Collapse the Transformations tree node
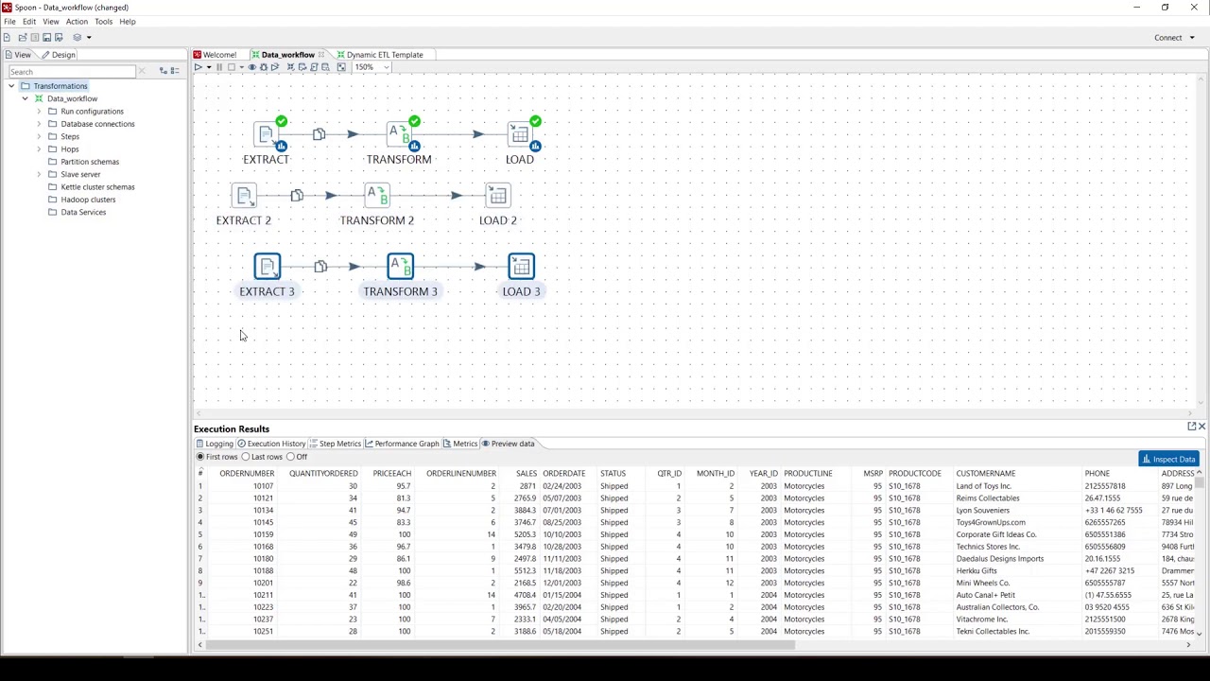 (11, 86)
